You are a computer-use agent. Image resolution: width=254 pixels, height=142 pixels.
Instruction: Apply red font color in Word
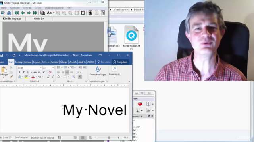pos(33,77)
